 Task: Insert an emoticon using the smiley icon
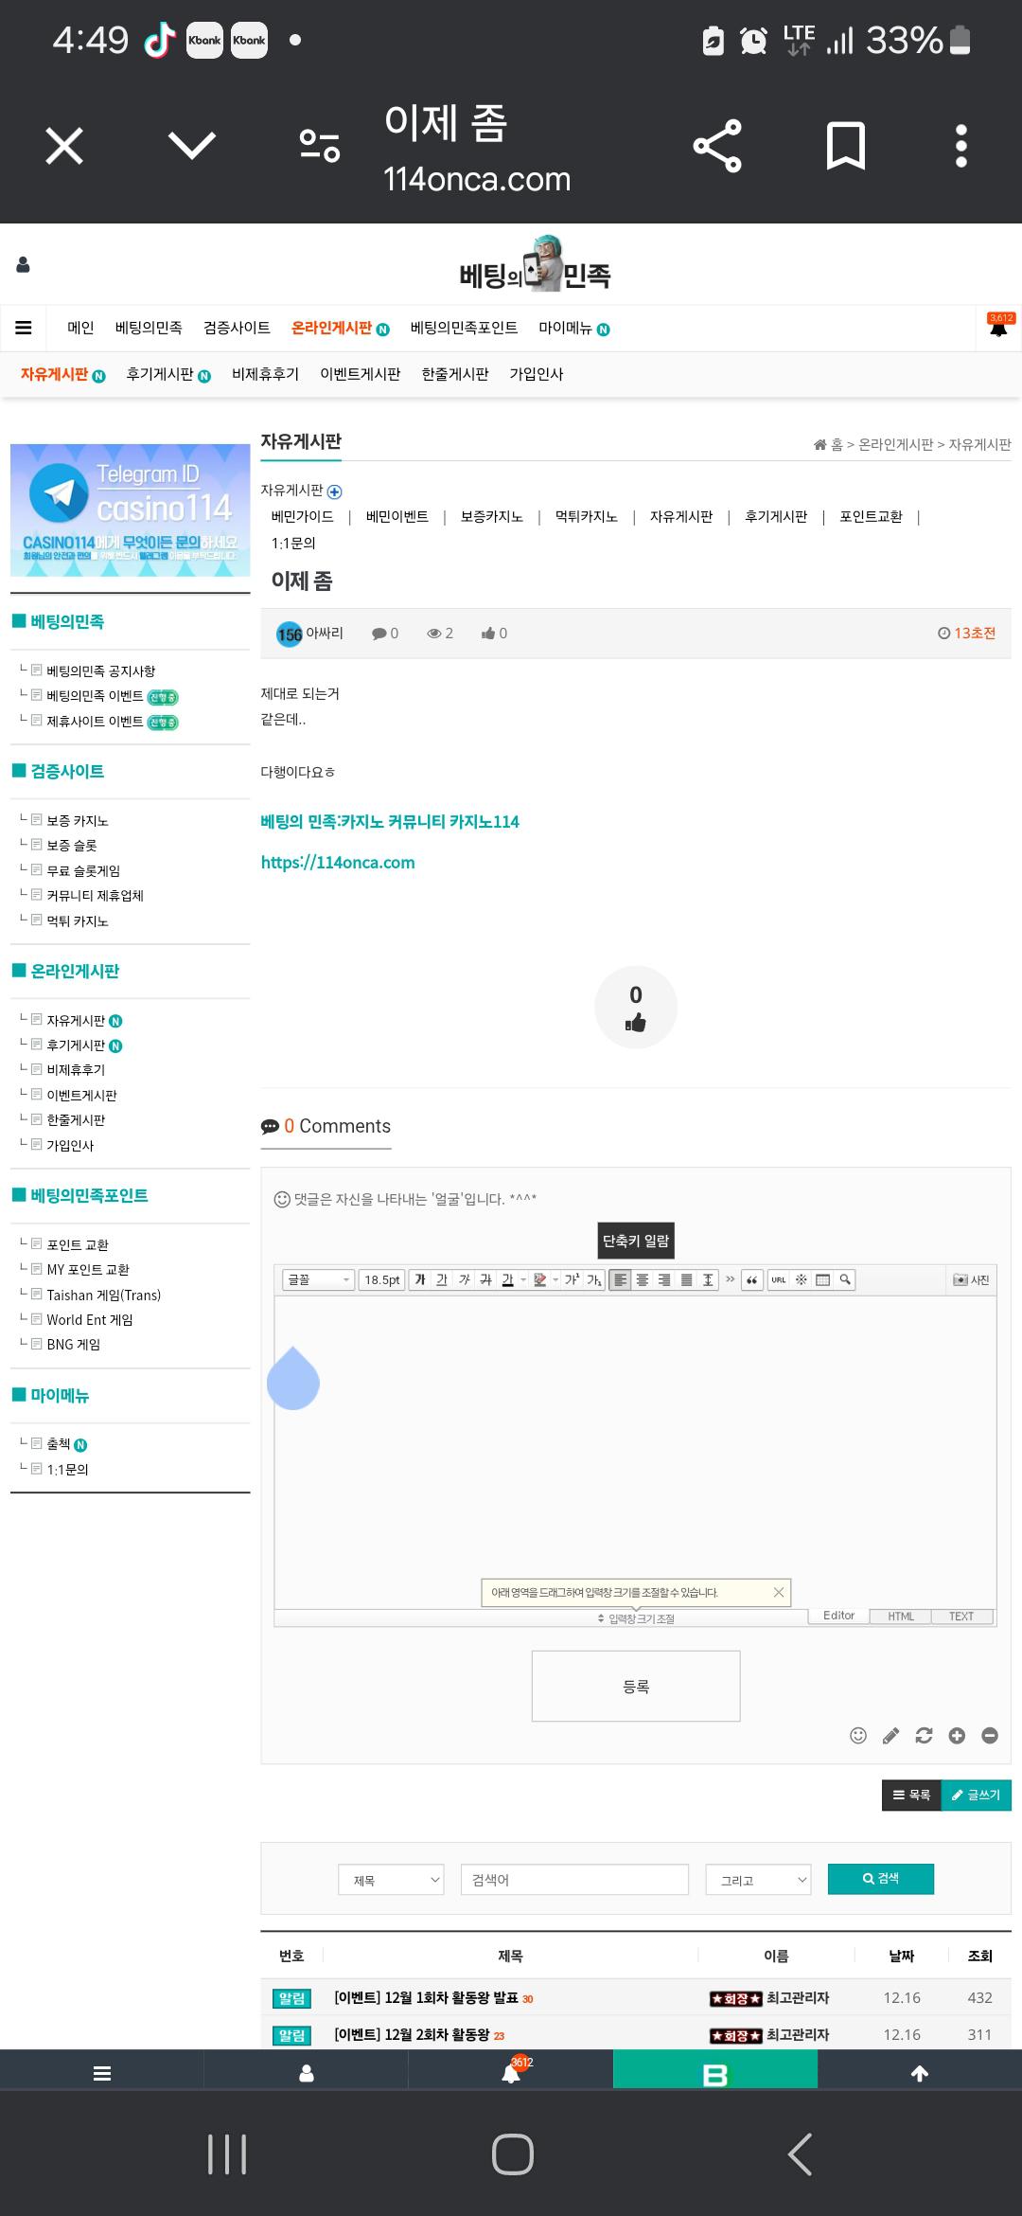858,1735
